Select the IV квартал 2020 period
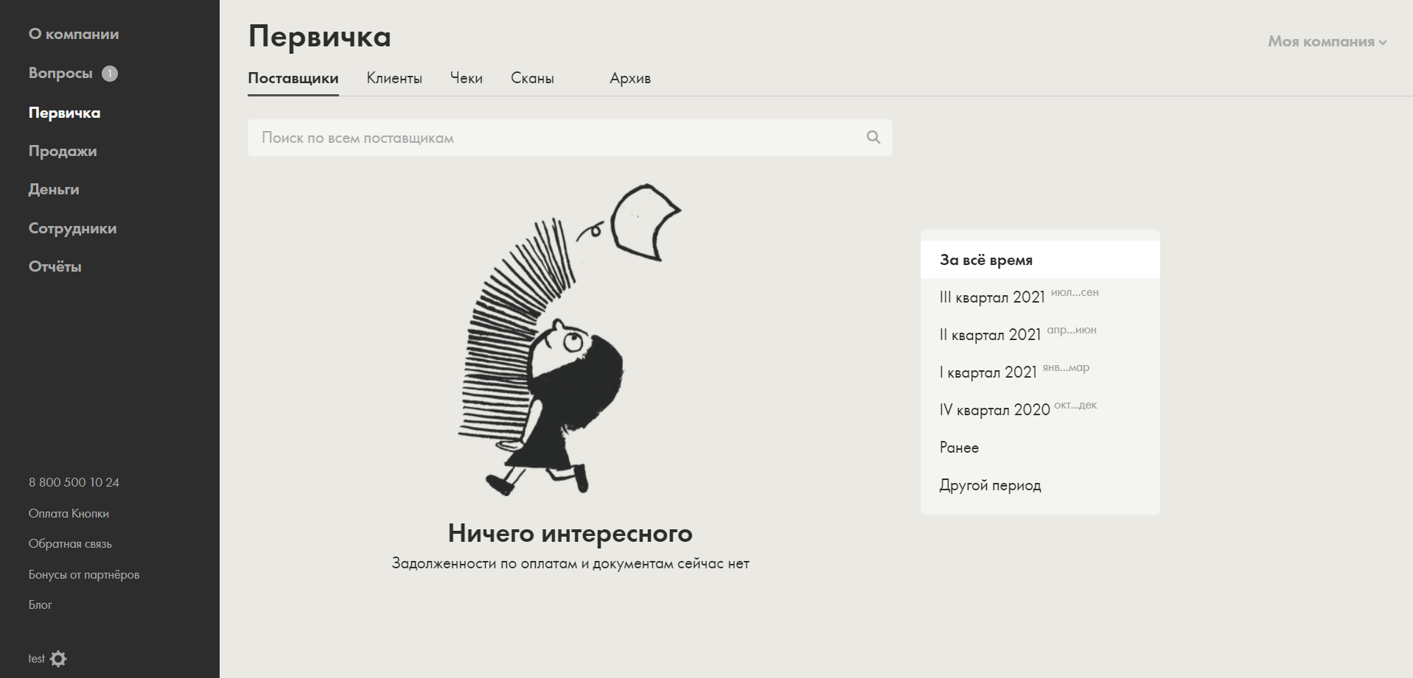The width and height of the screenshot is (1413, 678). [x=994, y=410]
